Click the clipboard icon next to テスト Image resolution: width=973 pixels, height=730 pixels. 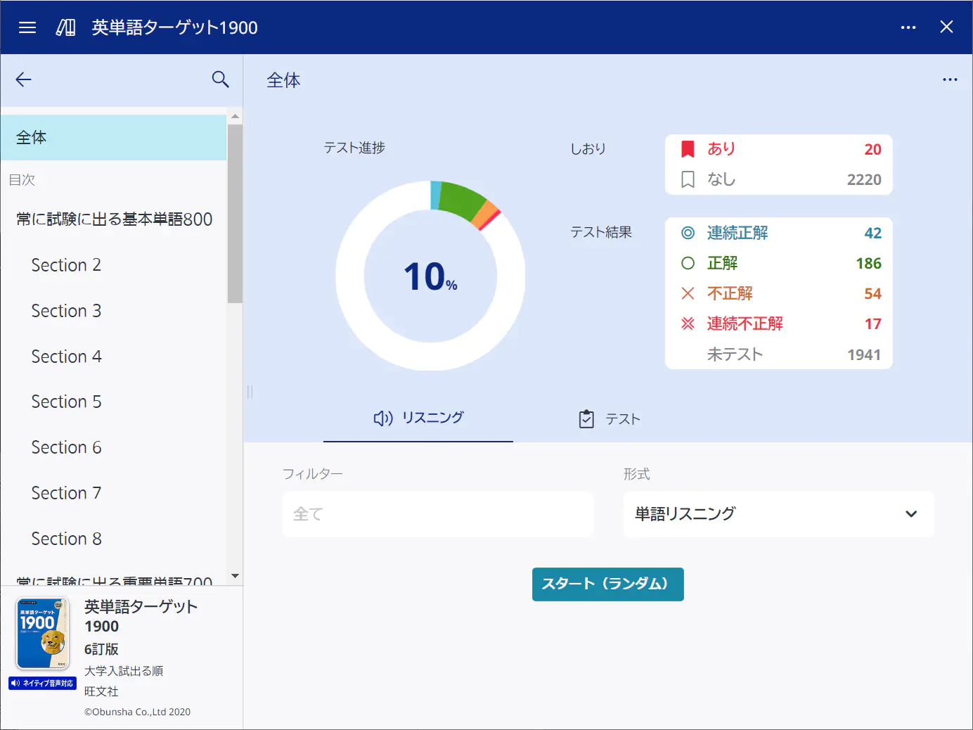coord(587,418)
